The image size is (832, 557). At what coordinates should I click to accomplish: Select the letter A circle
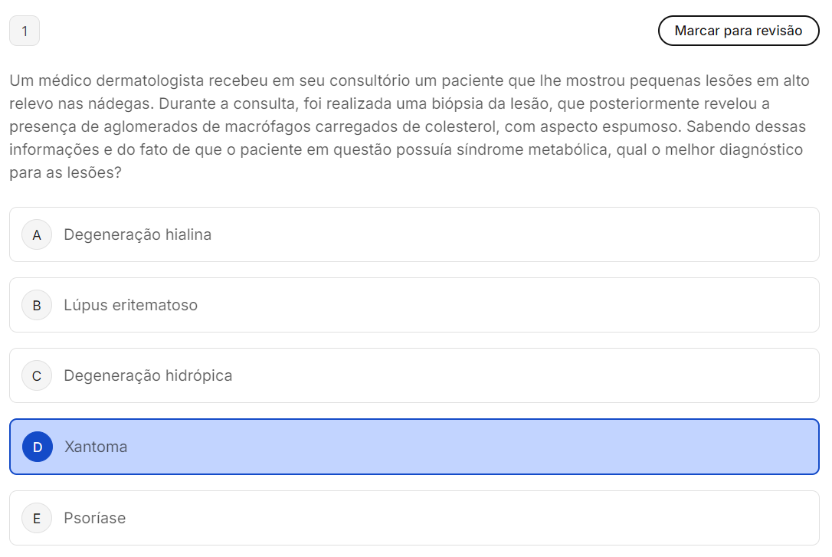37,234
